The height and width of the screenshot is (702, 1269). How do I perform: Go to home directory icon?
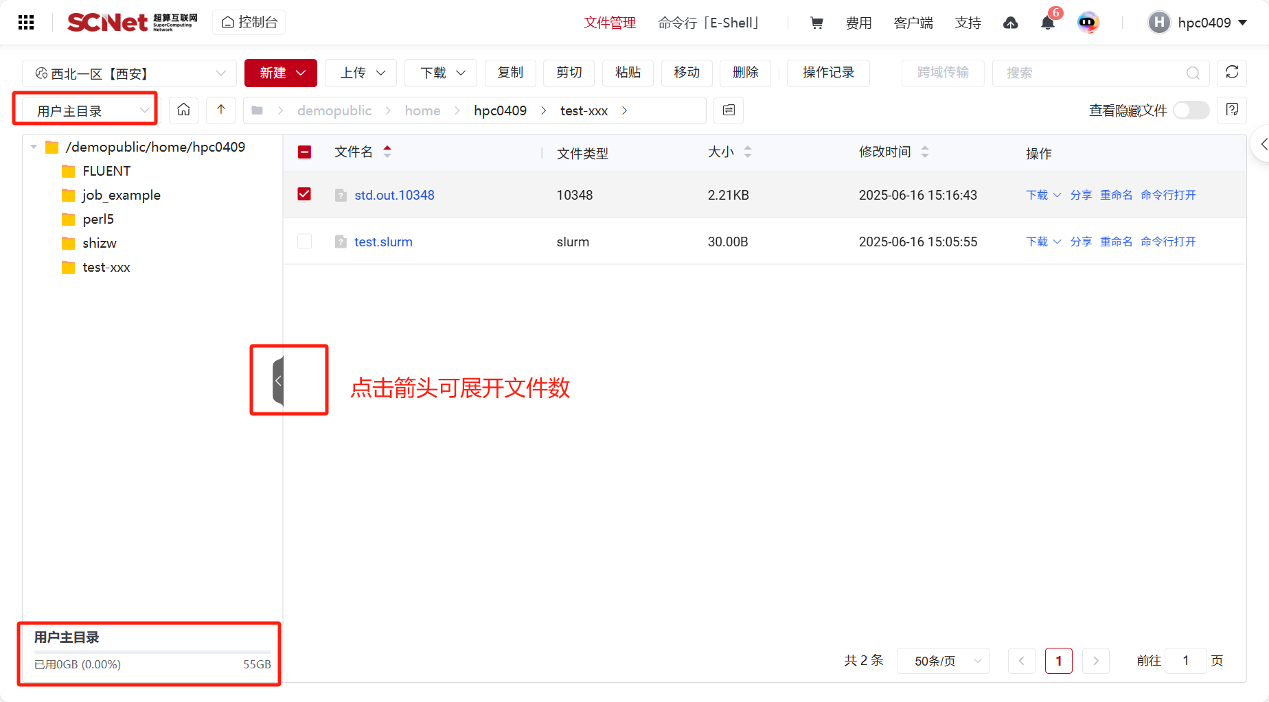[x=183, y=110]
